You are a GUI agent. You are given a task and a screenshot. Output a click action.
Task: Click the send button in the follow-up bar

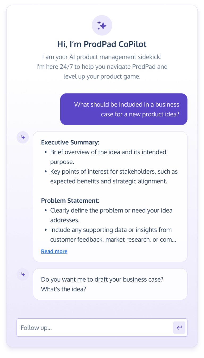[179, 328]
